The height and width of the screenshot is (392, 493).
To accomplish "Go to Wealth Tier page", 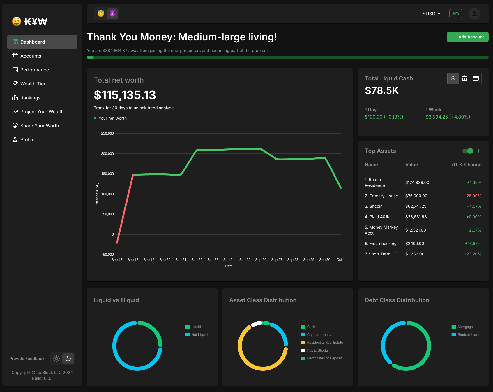I will (x=33, y=84).
